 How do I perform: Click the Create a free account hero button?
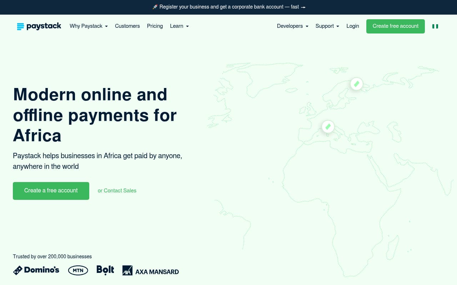pos(51,191)
